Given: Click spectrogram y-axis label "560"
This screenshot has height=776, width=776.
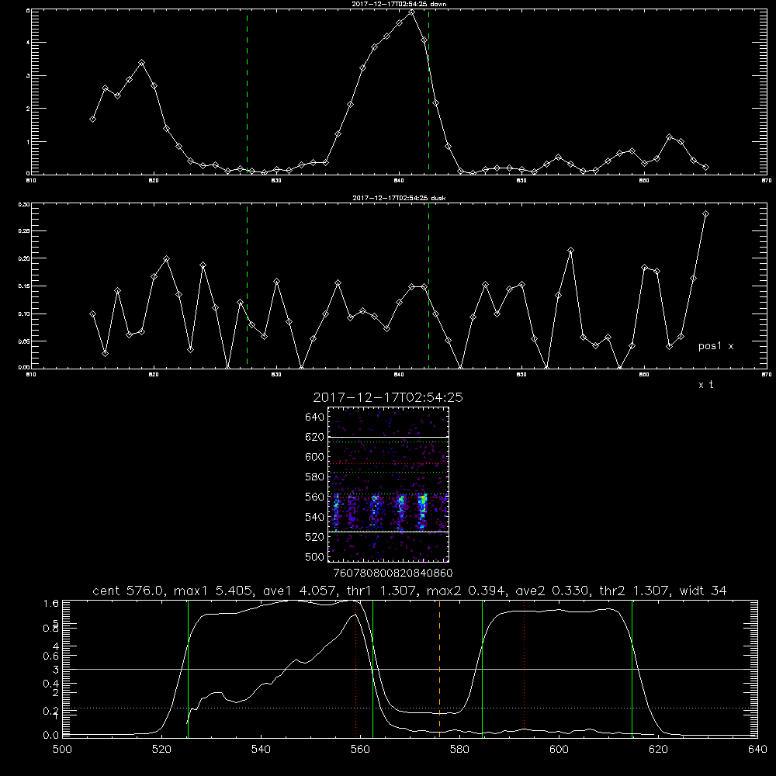Looking at the screenshot, I should point(315,497).
